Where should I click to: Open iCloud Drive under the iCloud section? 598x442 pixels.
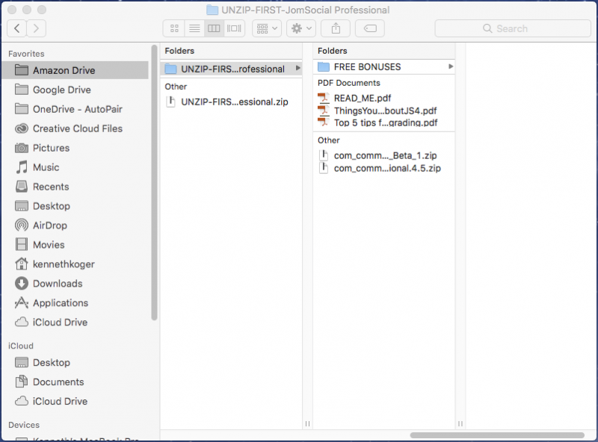click(75, 401)
